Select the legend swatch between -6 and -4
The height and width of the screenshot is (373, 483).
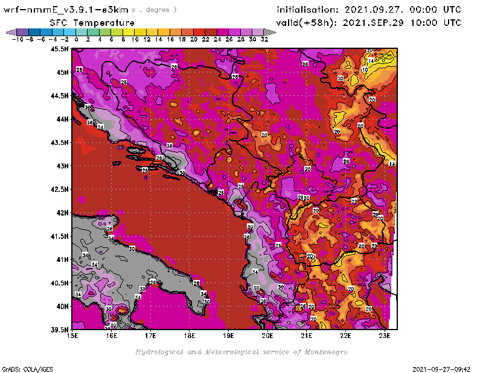click(x=46, y=33)
